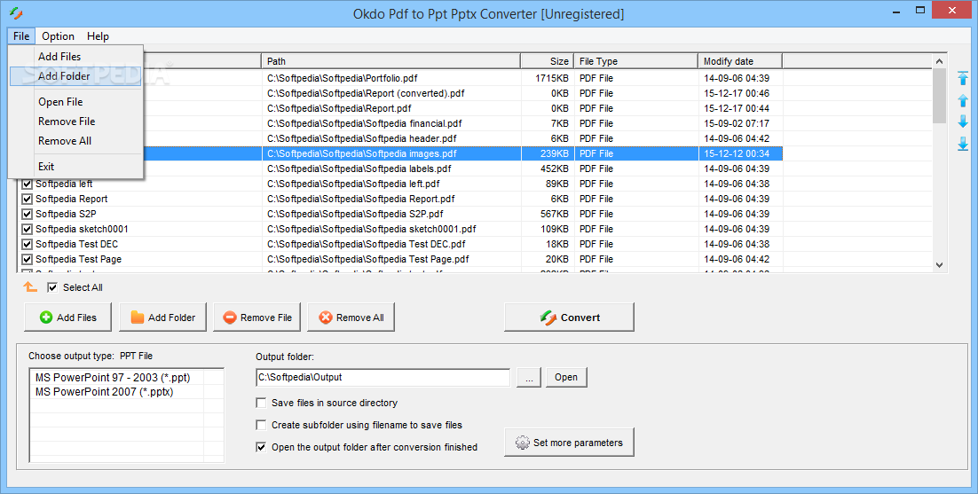Browse output folder with the ... button
This screenshot has width=978, height=494.
(529, 377)
